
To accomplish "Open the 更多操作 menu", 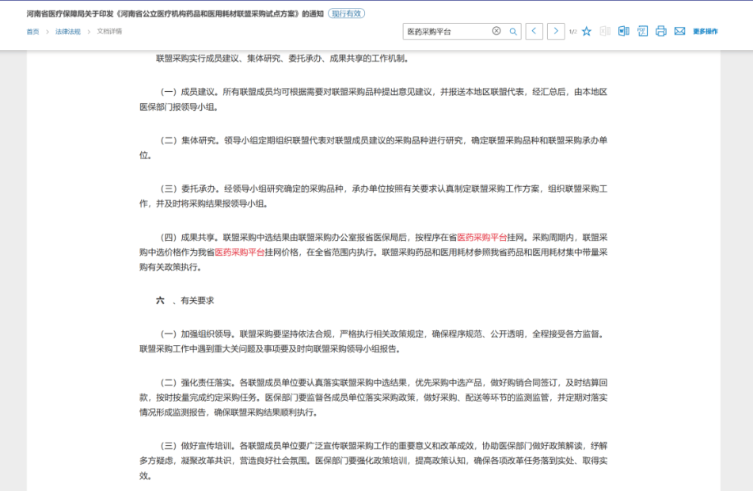I will pos(705,31).
